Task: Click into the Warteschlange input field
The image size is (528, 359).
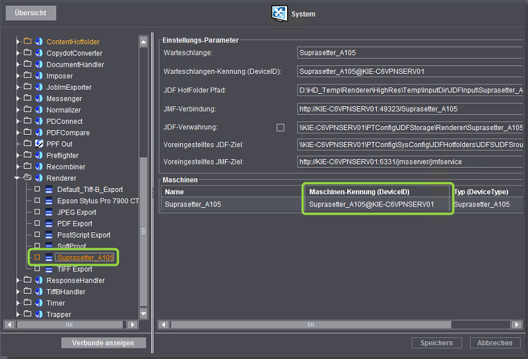Action: (409, 53)
